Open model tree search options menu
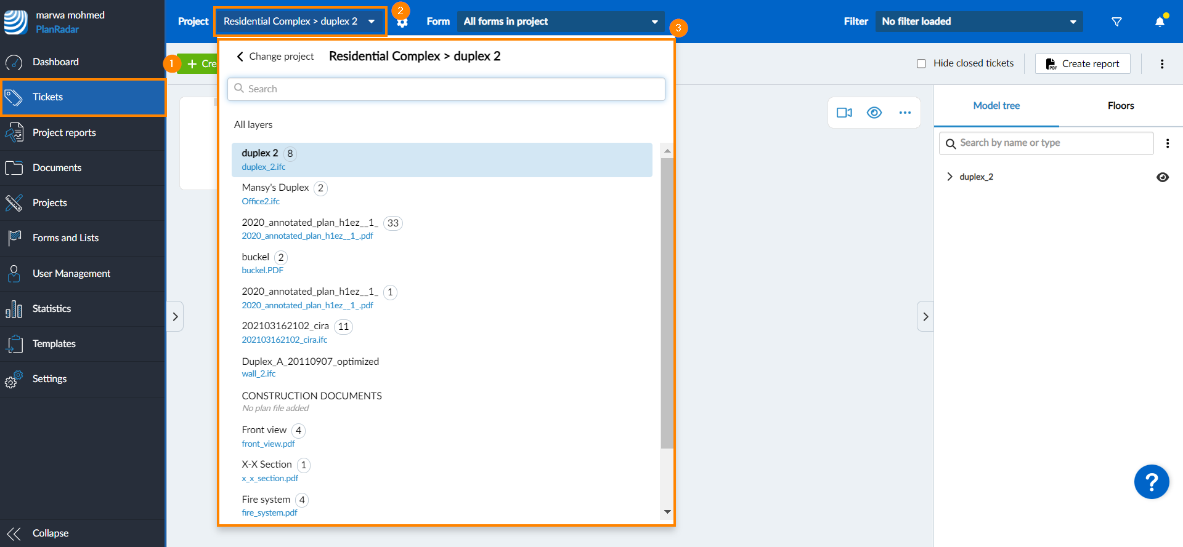Screen dimensions: 1183x547 point(1167,143)
